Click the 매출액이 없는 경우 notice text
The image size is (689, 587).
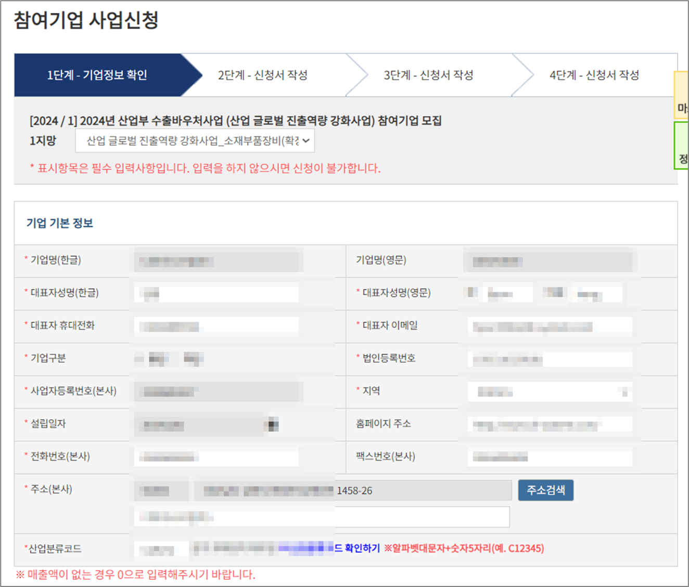[x=135, y=575]
